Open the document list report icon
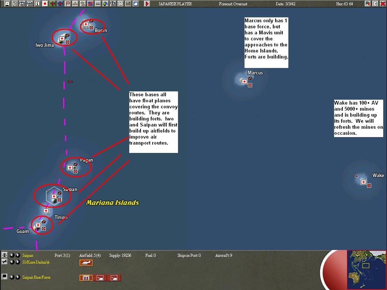387x290 pixels. tap(15, 4)
